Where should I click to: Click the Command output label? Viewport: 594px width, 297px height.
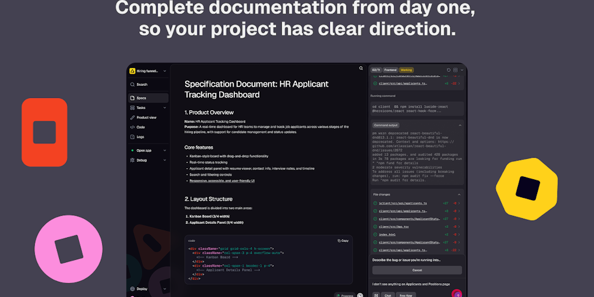[386, 125]
